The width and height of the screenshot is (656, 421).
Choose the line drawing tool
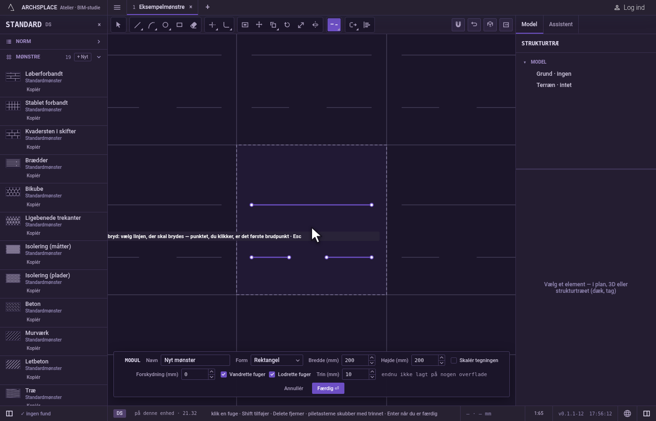click(x=137, y=25)
